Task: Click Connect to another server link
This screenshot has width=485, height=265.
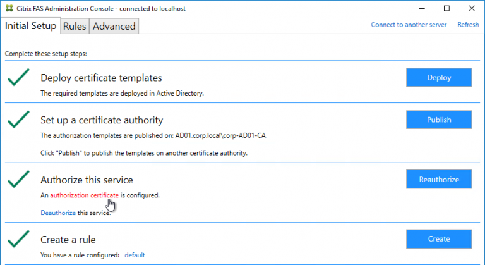Action: (409, 25)
